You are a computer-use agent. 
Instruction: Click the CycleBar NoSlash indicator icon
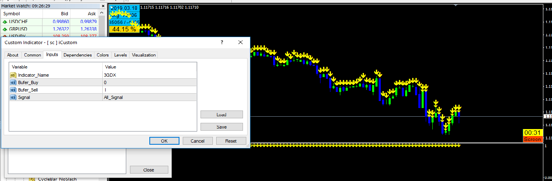[x=32, y=179]
